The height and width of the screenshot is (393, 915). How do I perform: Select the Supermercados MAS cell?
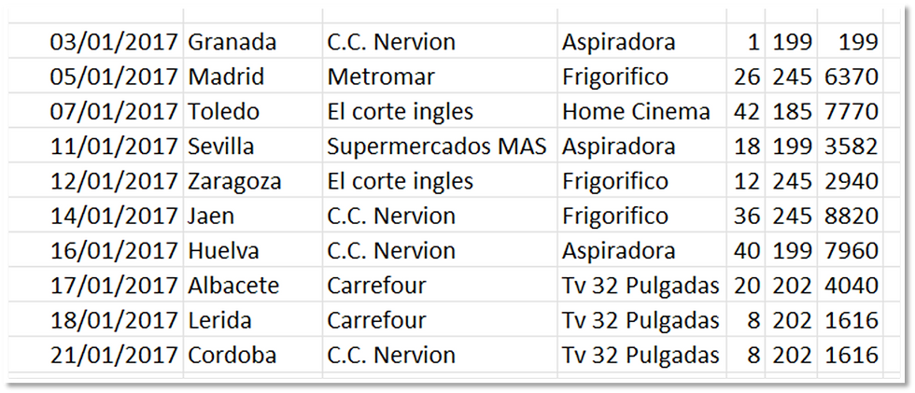tap(440, 147)
